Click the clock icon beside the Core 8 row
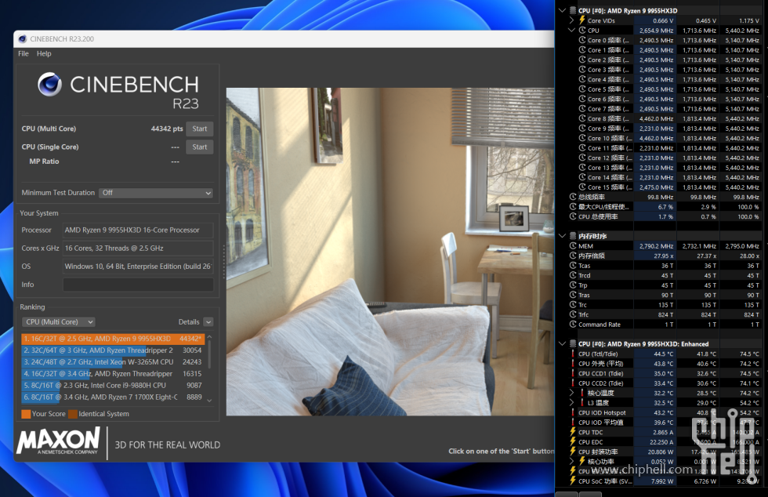This screenshot has height=497, width=768. (x=581, y=118)
